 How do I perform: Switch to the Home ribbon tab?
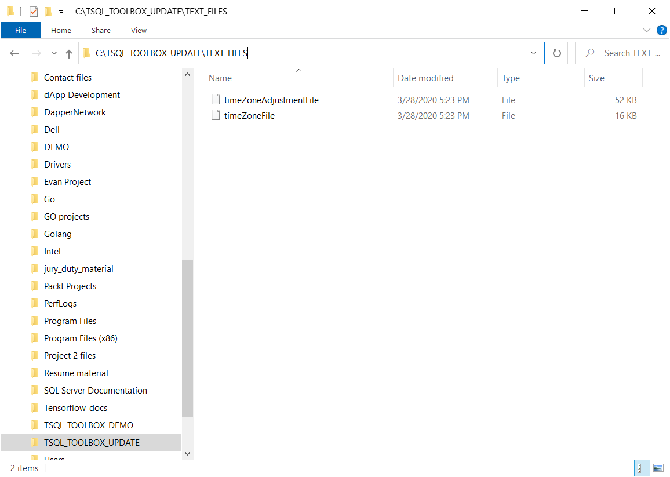[61, 30]
